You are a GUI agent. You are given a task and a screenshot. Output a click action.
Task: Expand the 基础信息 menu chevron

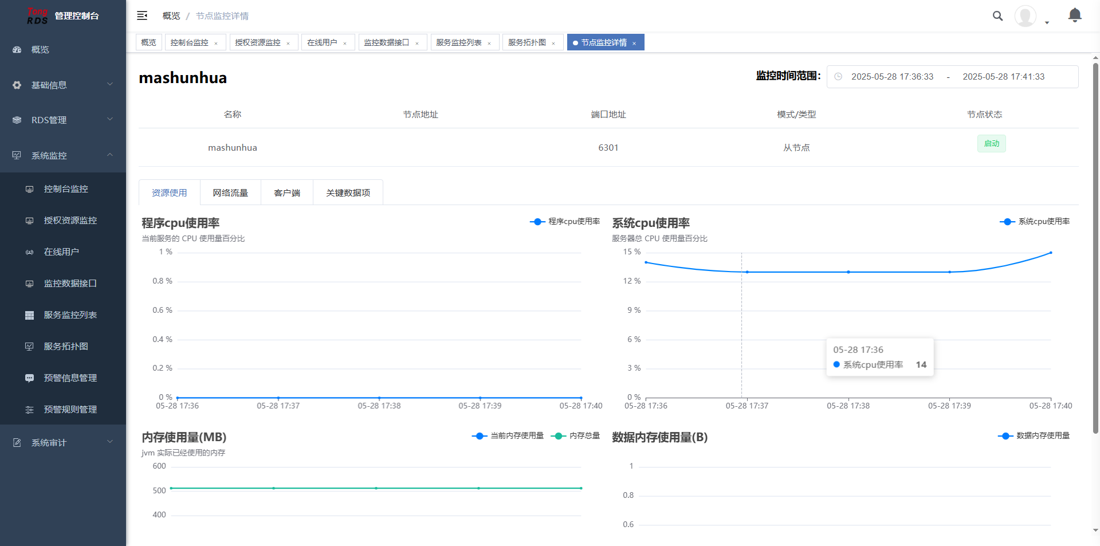[110, 85]
